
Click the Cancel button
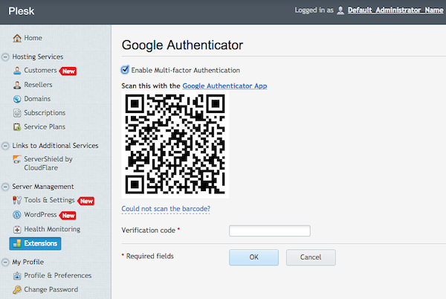click(x=311, y=257)
